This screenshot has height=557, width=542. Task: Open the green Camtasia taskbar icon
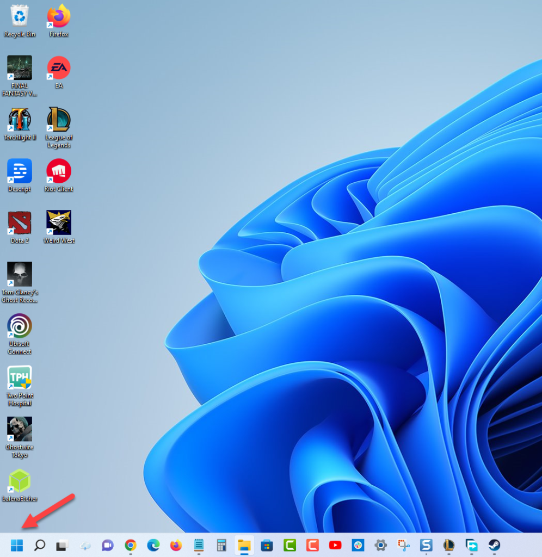290,545
